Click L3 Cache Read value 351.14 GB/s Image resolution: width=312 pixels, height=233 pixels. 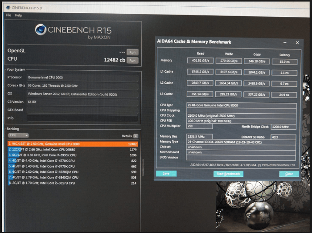200,94
